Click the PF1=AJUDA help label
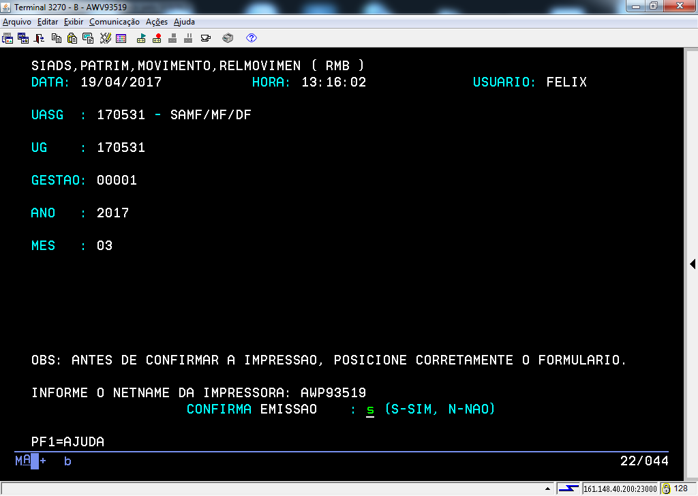Viewport: 698px width, 496px height. pyautogui.click(x=67, y=441)
